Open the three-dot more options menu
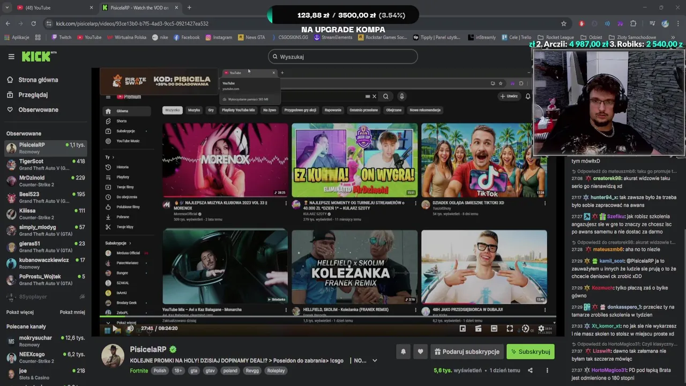 click(547, 370)
